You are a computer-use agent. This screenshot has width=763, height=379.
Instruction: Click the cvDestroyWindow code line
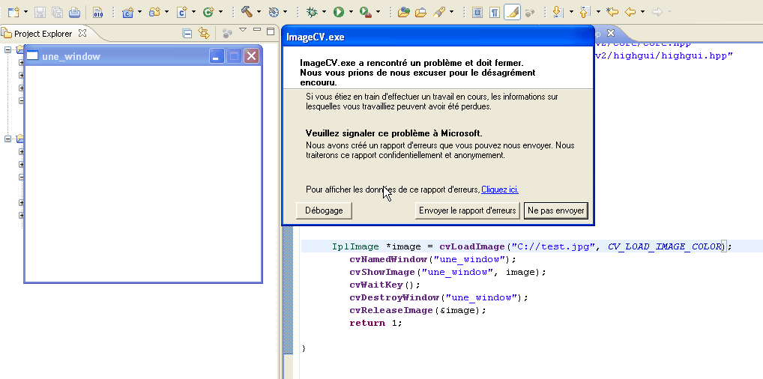(x=438, y=297)
